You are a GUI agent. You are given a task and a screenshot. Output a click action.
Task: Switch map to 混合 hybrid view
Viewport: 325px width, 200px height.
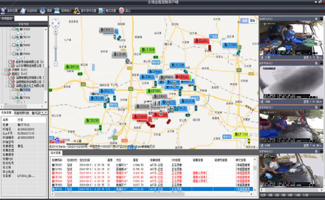[x=252, y=21]
